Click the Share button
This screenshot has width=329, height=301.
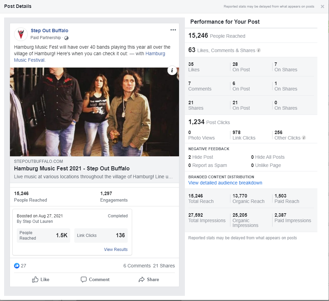[149, 279]
